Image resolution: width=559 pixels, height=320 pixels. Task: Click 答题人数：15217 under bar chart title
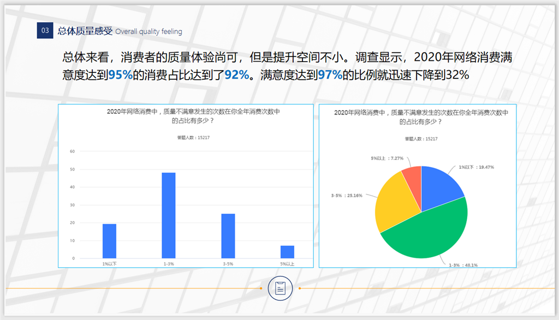click(194, 138)
